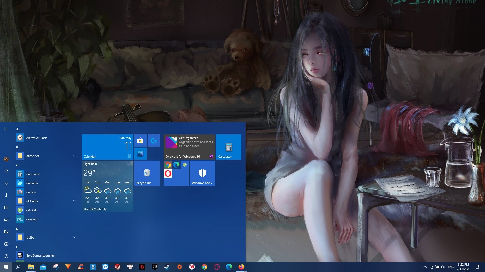The width and height of the screenshot is (485, 272).
Task: Open SolidWorks 2016 from the taskbar
Action: 118,267
